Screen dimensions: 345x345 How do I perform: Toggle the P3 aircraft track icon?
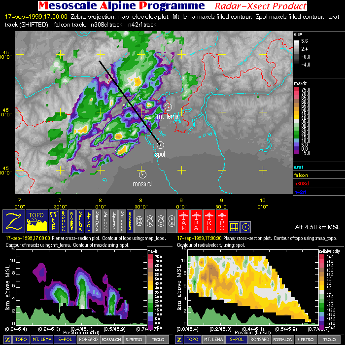[222, 221]
